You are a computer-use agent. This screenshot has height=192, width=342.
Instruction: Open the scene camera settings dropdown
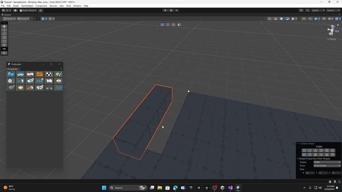[330, 19]
